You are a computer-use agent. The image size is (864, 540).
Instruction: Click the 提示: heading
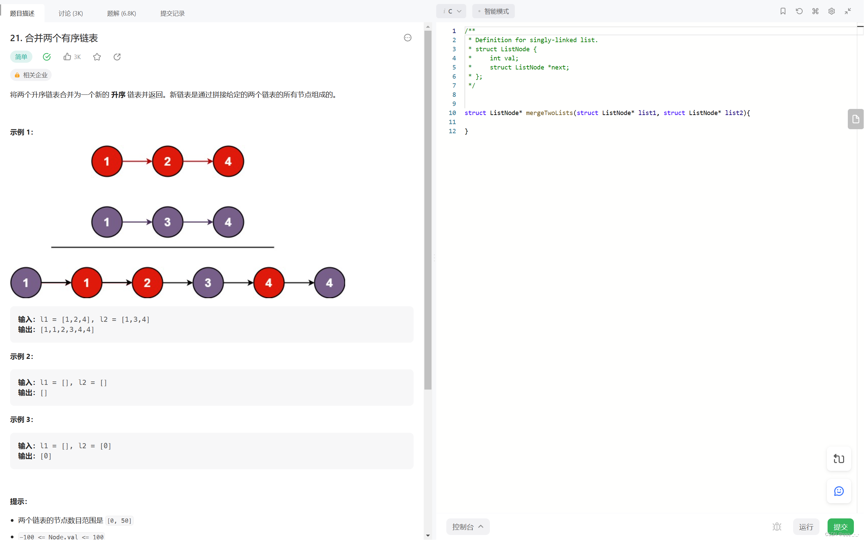pyautogui.click(x=19, y=502)
